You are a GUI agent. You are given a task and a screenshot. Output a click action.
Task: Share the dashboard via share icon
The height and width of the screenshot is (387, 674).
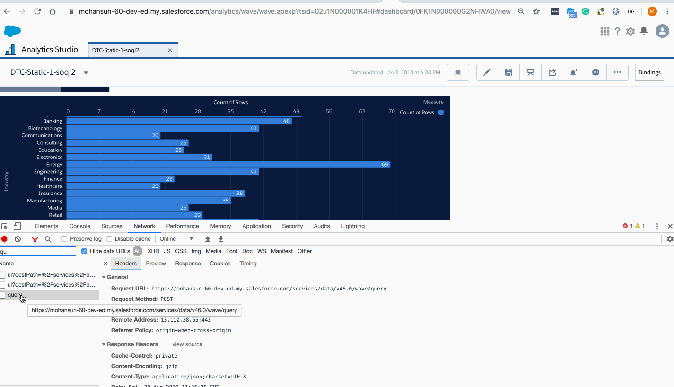tap(552, 72)
